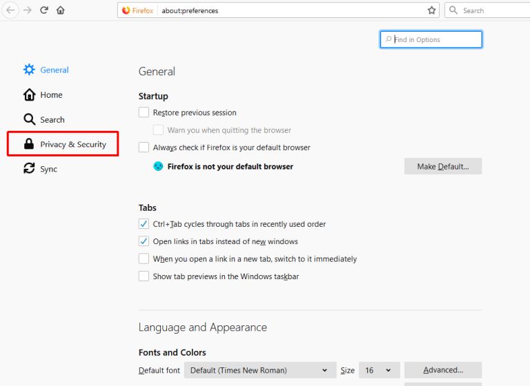Viewport: 530px width, 386px height.
Task: Click the Advanced... fonts button
Action: pyautogui.click(x=443, y=370)
